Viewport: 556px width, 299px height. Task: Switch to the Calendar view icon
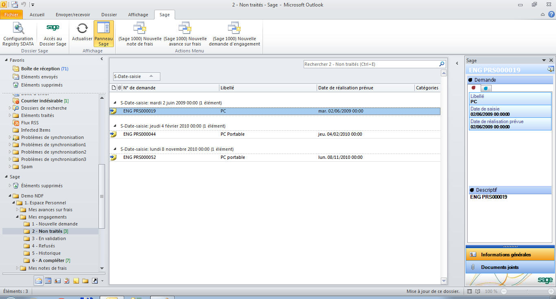pyautogui.click(x=48, y=280)
